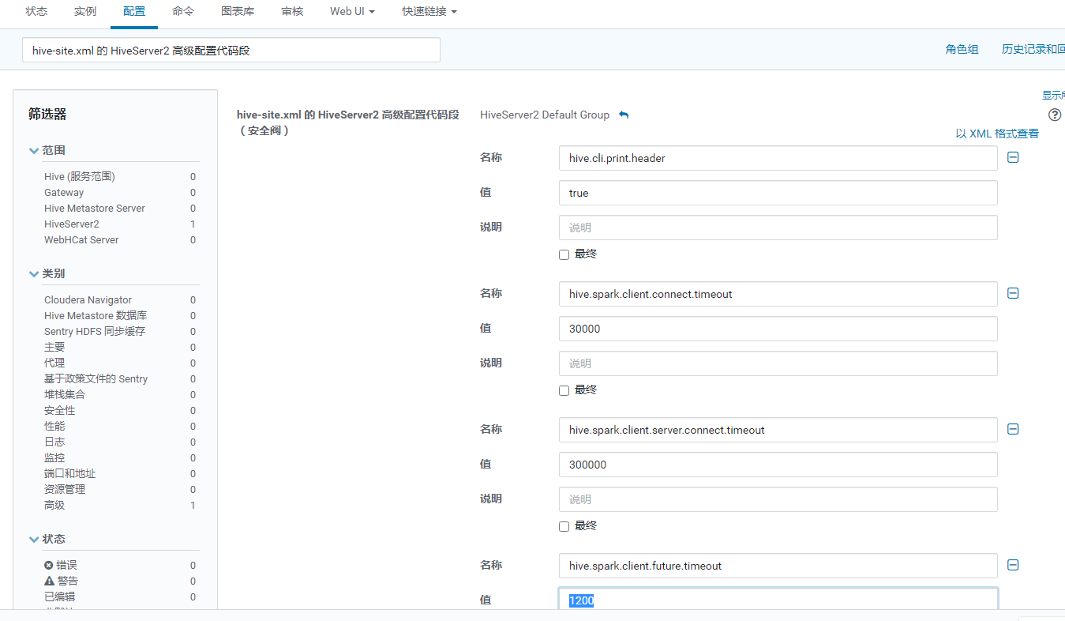This screenshot has width=1065, height=621.
Task: Check 最终 under the 300000 value field
Action: (564, 525)
